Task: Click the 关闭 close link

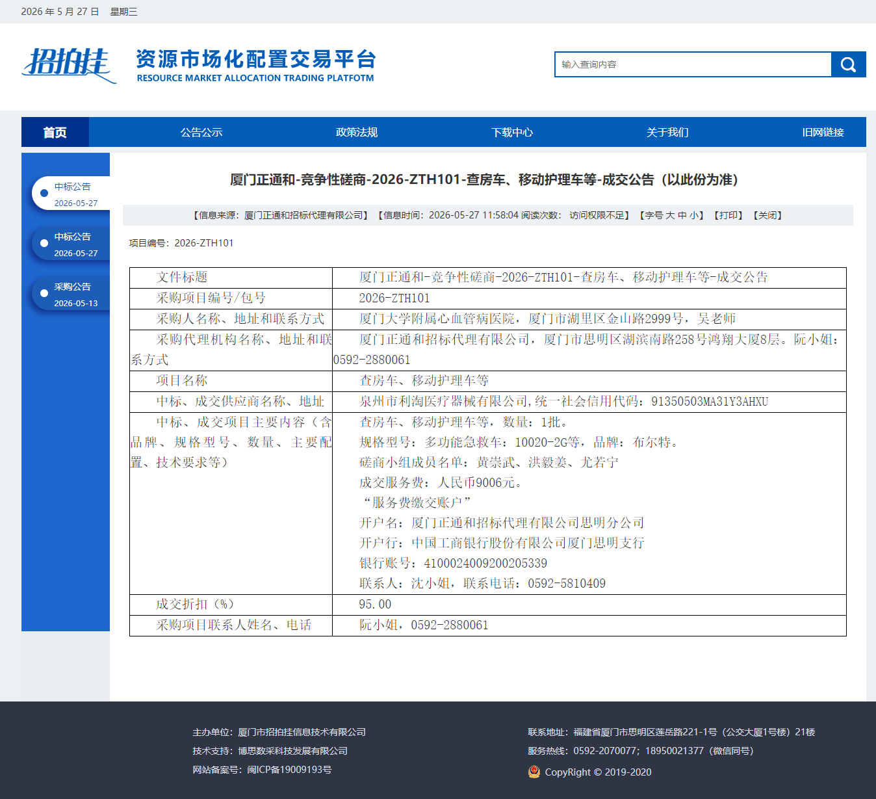Action: click(767, 215)
